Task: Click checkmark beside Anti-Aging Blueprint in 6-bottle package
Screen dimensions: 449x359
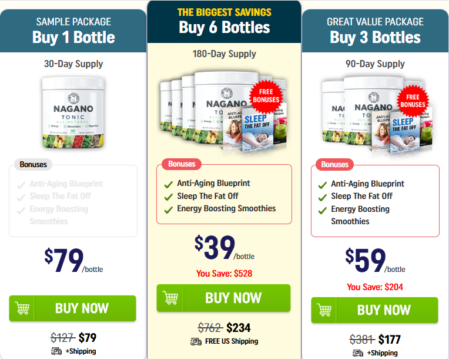Action: [x=169, y=184]
